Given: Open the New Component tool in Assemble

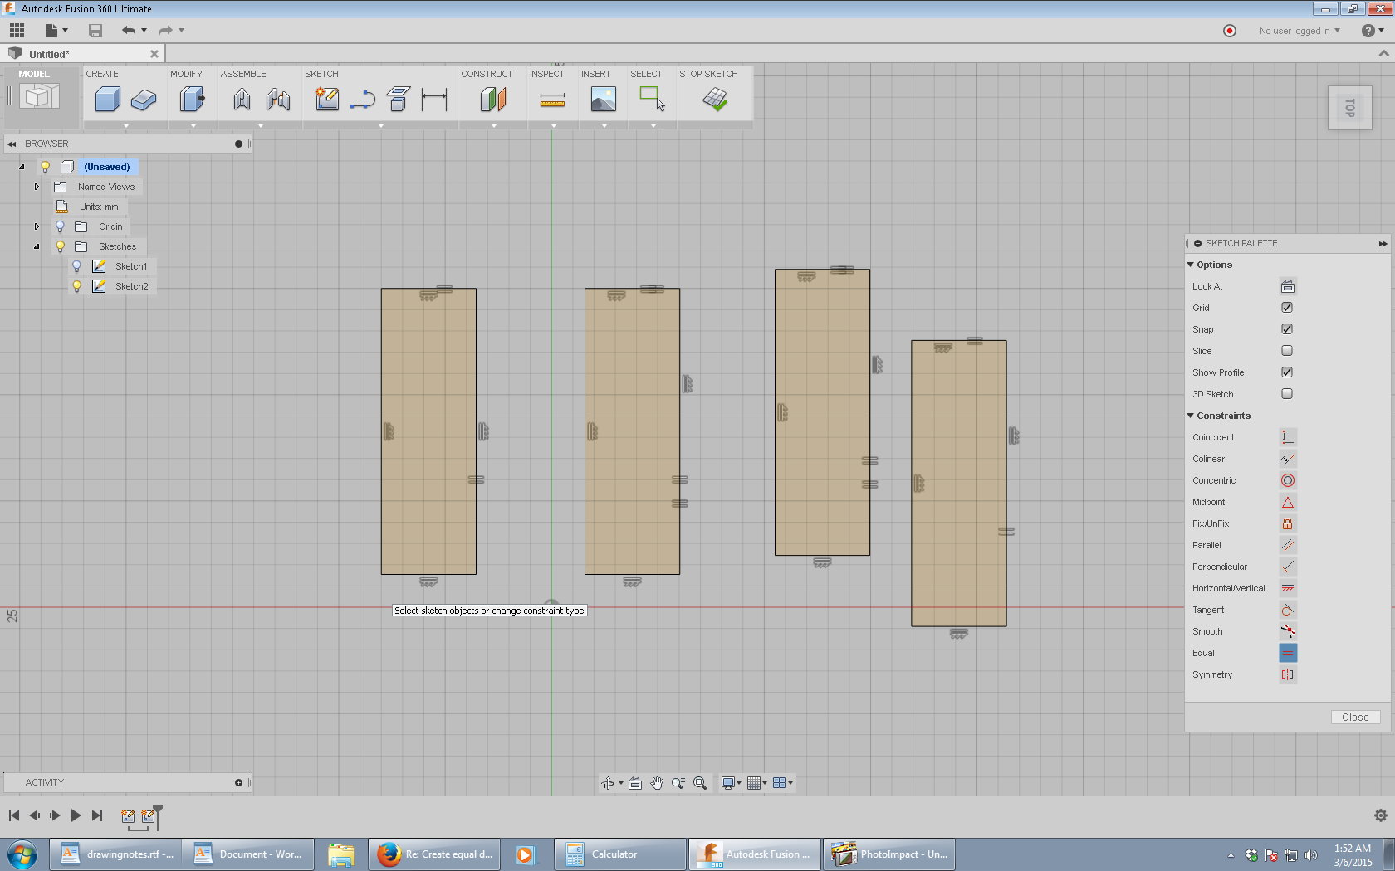Looking at the screenshot, I should [x=242, y=100].
